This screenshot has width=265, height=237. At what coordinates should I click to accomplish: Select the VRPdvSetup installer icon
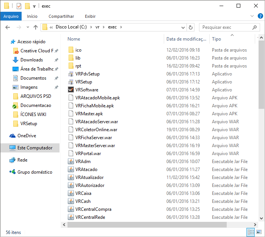coord(71,74)
